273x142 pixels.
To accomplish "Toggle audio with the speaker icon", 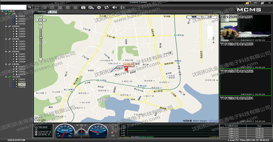I will point(114,8).
